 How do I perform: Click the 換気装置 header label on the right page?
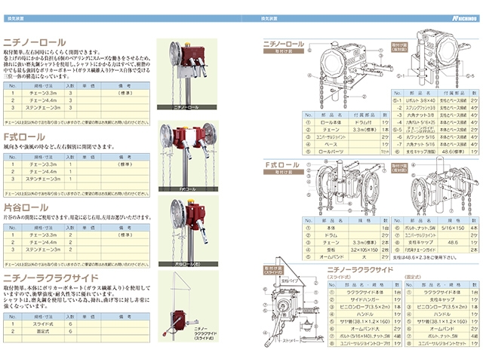[269, 18]
